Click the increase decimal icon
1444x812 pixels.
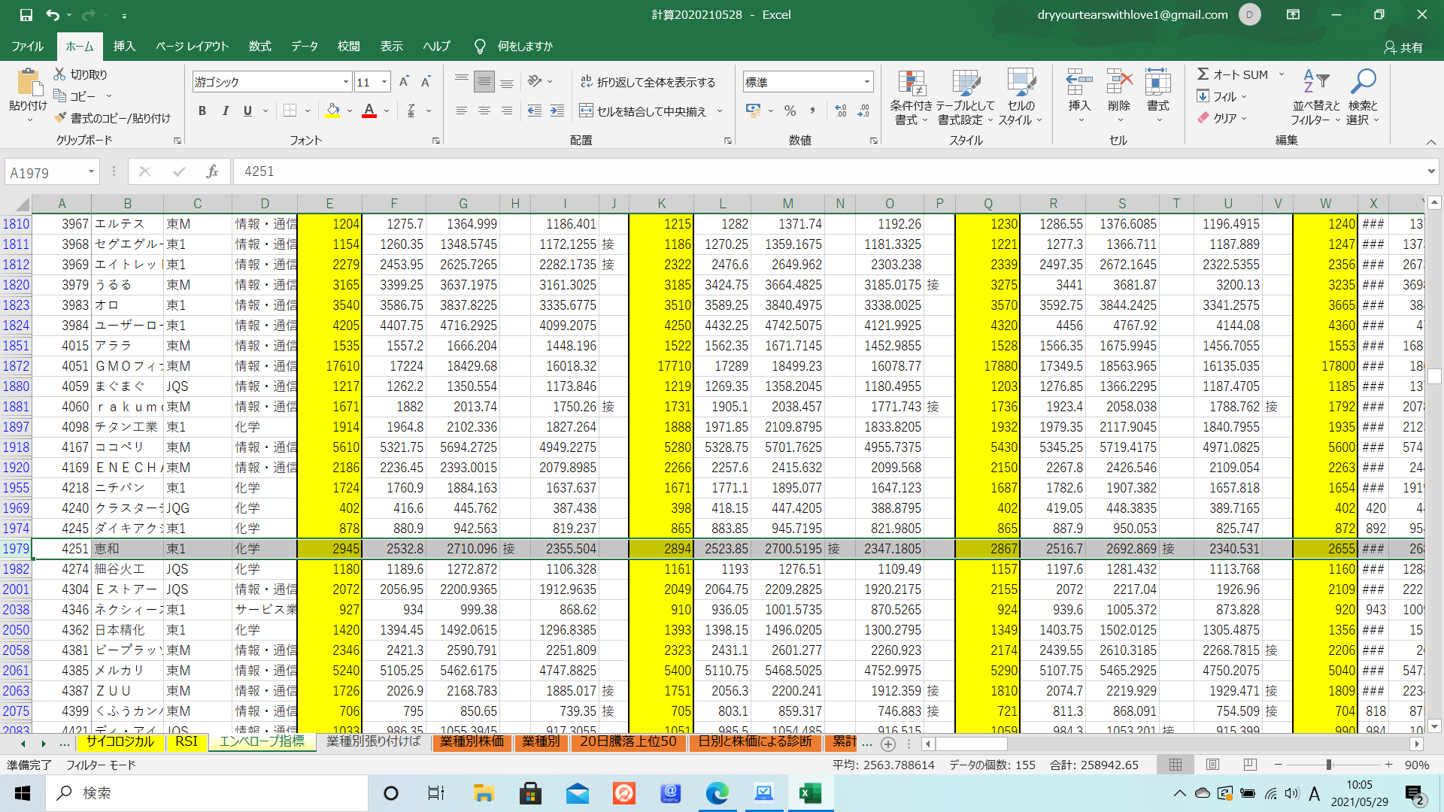pos(841,111)
